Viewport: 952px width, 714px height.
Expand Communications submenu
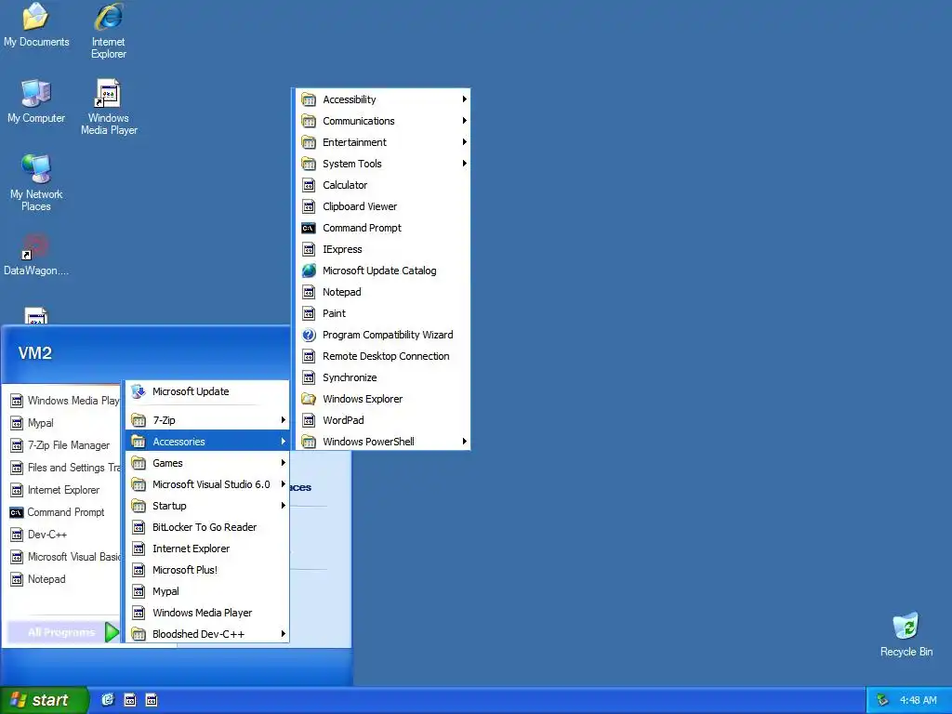pos(383,121)
